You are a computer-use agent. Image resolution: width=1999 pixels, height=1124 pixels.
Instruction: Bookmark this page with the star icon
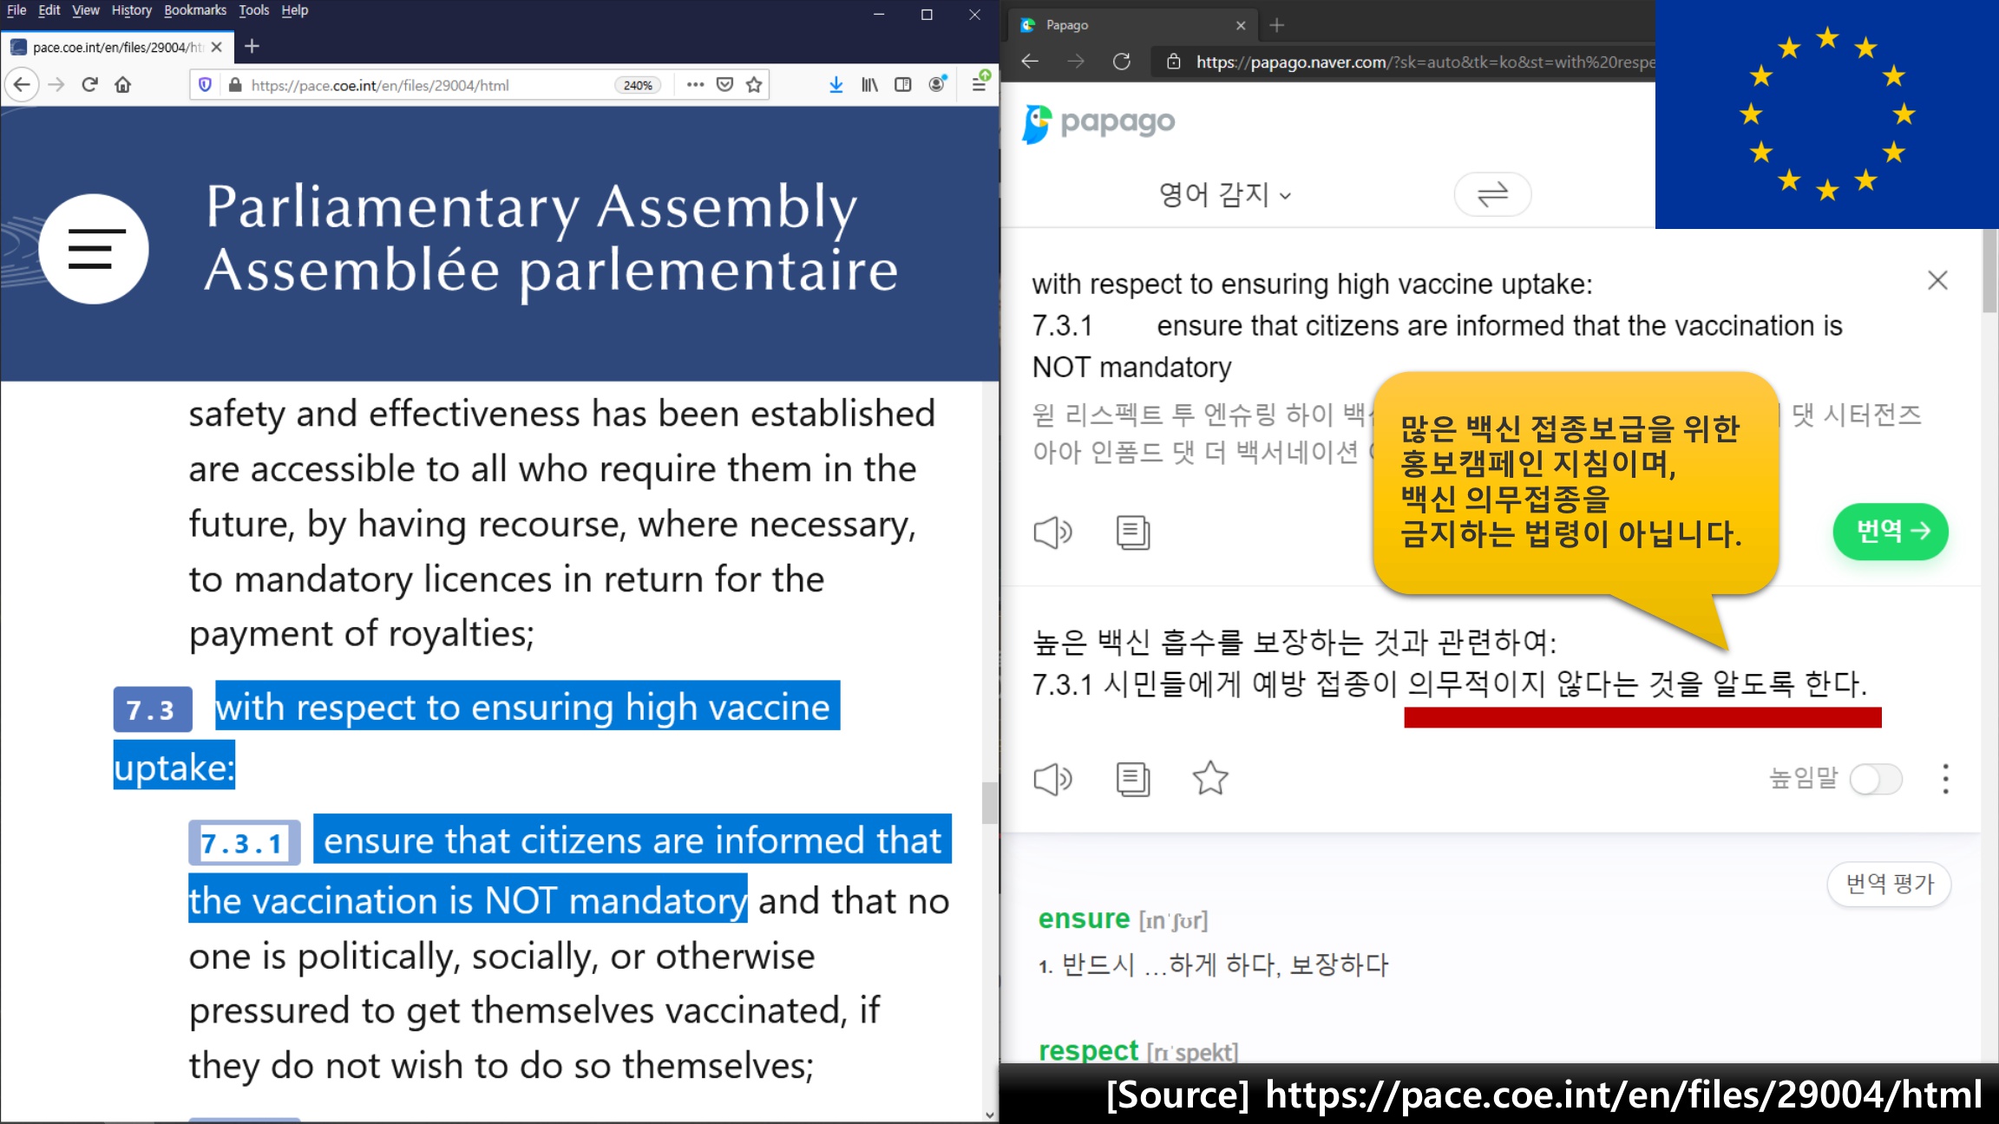754,85
